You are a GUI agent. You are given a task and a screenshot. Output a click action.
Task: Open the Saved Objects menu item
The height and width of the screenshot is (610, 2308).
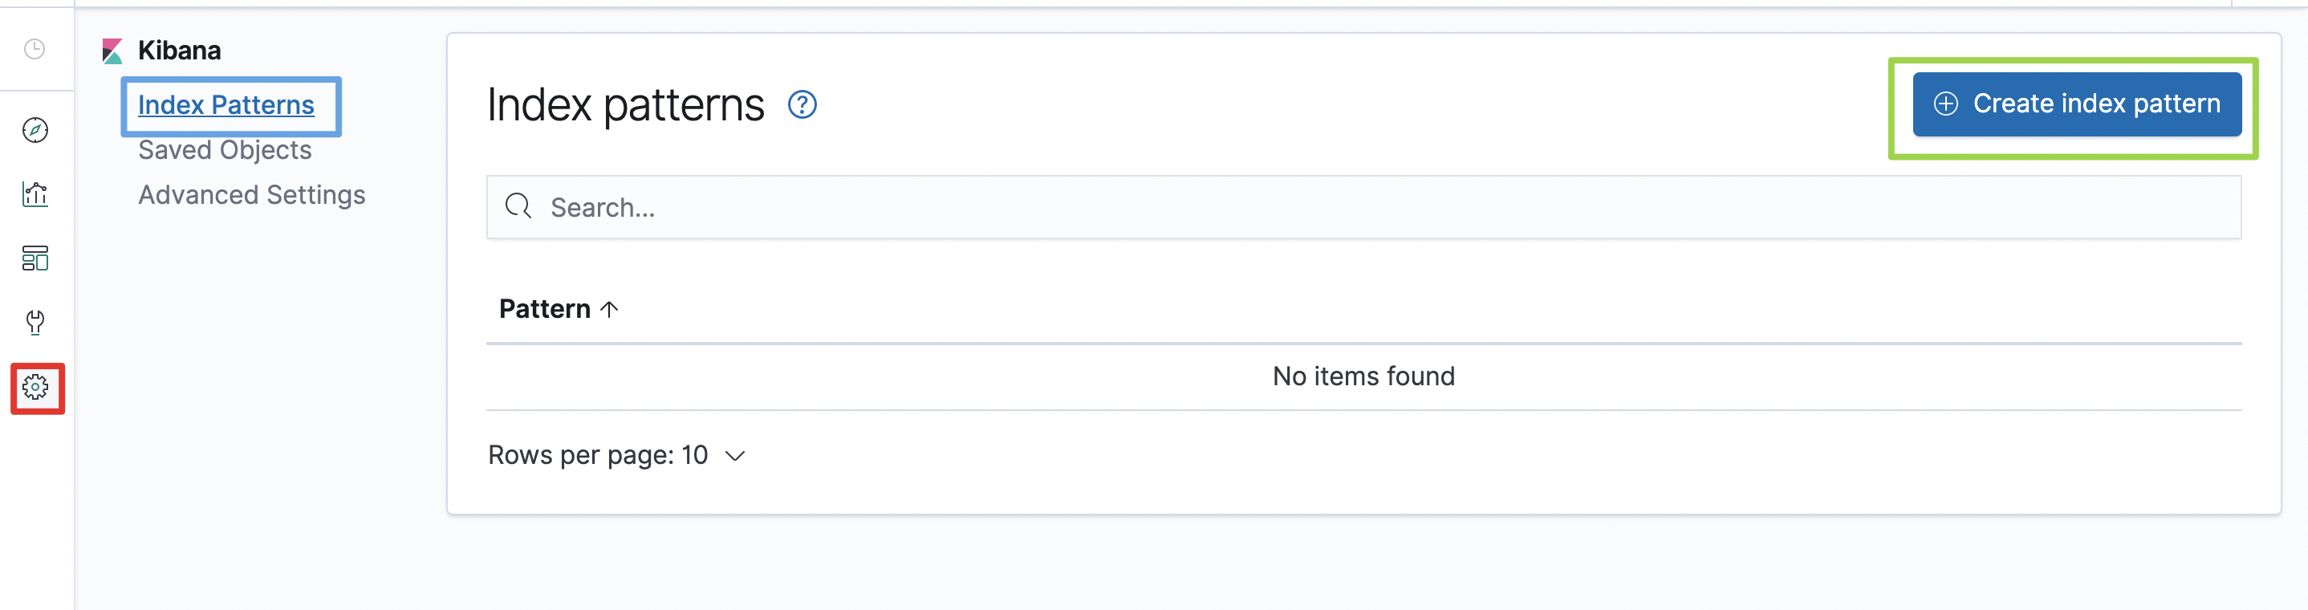click(x=225, y=149)
